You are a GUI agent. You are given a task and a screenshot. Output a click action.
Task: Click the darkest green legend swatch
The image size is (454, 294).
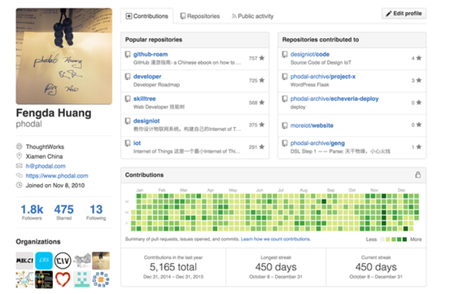pos(404,239)
